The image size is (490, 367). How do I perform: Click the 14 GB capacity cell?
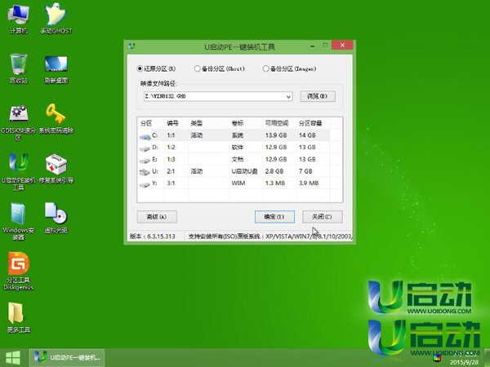[x=307, y=135]
